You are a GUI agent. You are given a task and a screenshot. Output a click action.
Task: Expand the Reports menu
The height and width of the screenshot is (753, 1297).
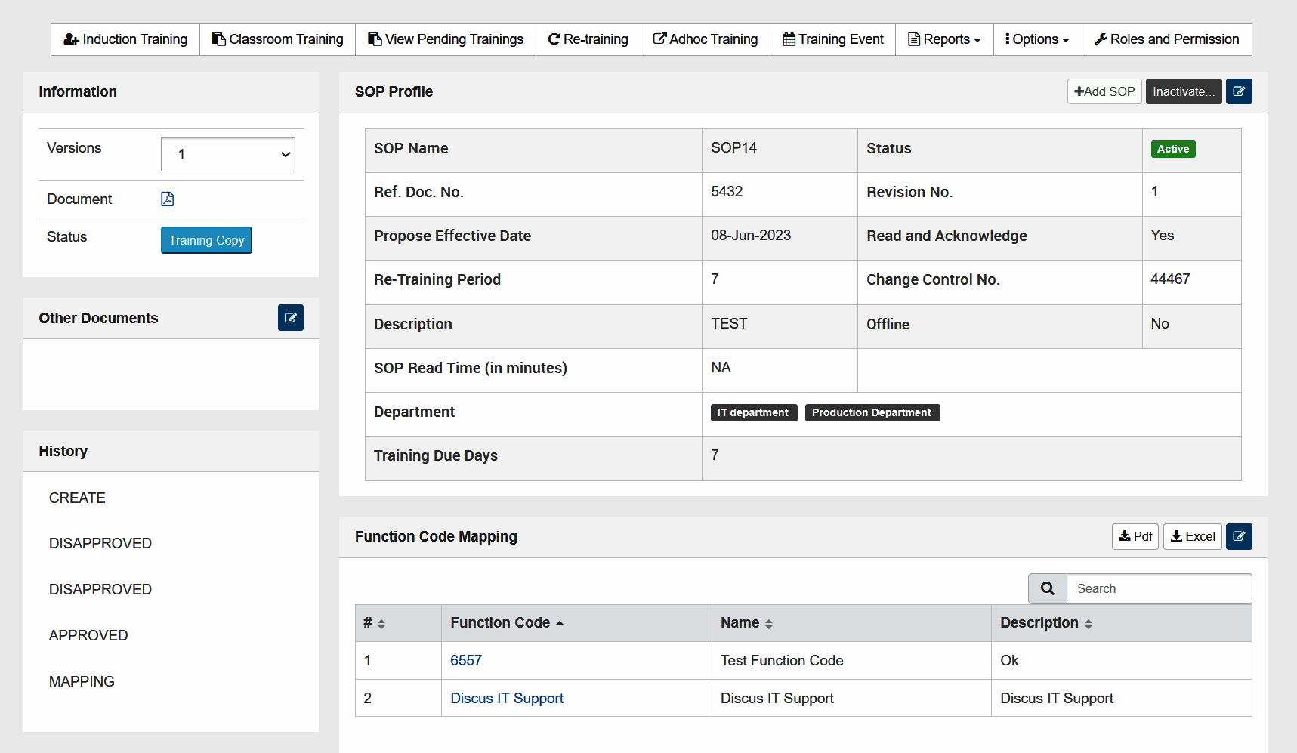[943, 39]
